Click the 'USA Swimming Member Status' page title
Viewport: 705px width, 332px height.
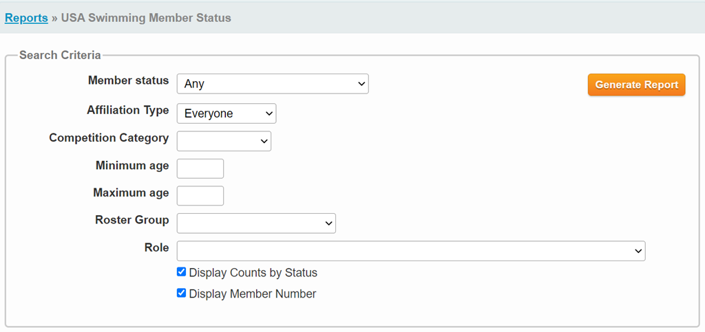click(x=146, y=18)
